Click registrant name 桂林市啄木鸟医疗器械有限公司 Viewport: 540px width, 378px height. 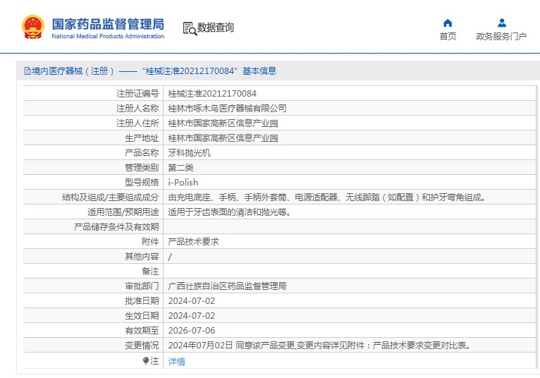point(227,109)
